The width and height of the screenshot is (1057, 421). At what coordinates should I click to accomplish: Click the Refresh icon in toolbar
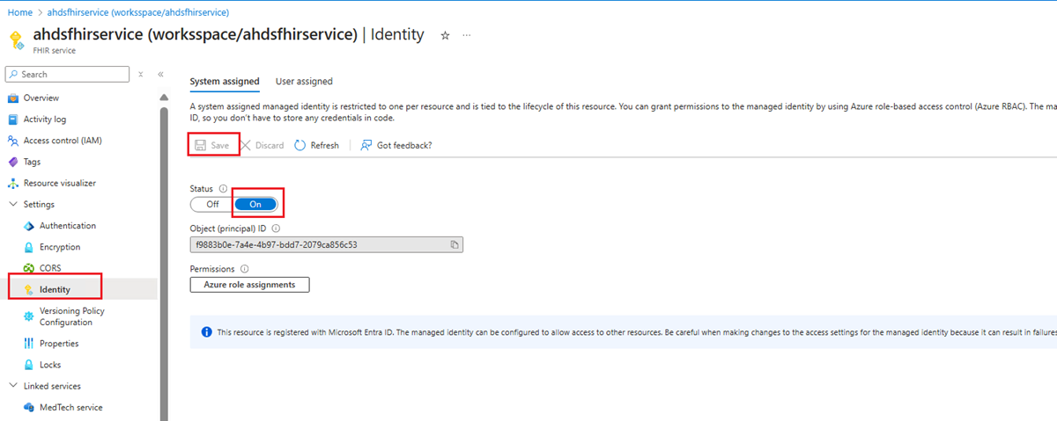(300, 145)
